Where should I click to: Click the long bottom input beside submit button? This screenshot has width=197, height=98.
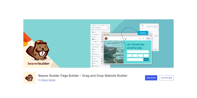pos(135,60)
